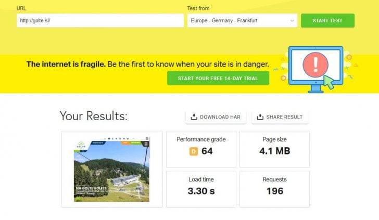Click the upload icon in SHARE RESULT

(x=260, y=117)
